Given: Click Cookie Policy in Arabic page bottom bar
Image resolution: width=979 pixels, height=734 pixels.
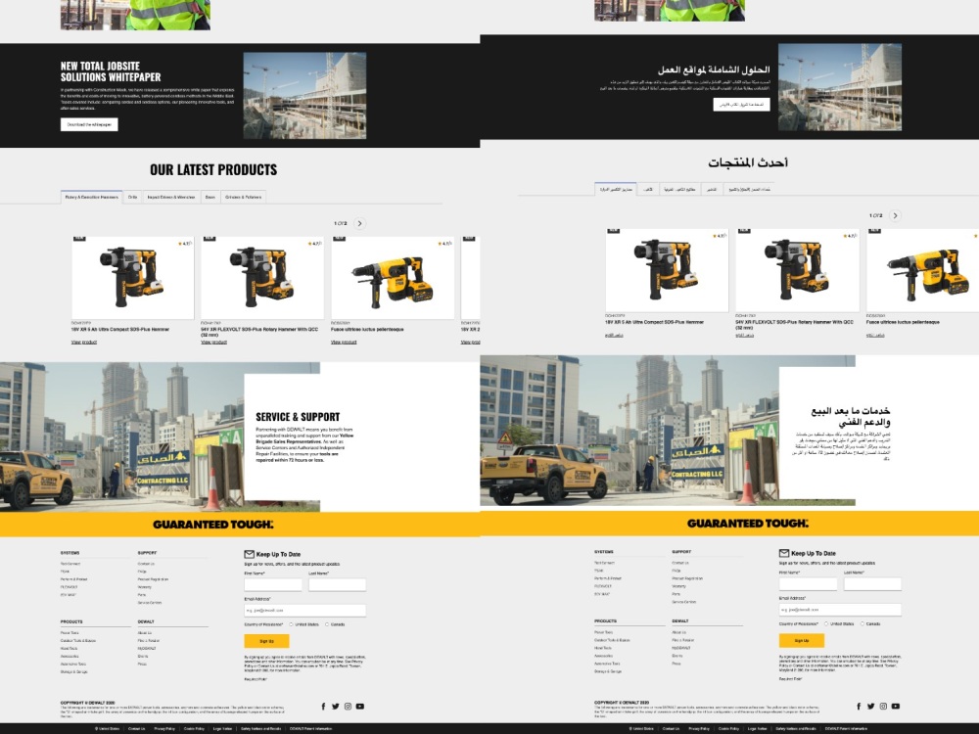Looking at the screenshot, I should tap(728, 729).
